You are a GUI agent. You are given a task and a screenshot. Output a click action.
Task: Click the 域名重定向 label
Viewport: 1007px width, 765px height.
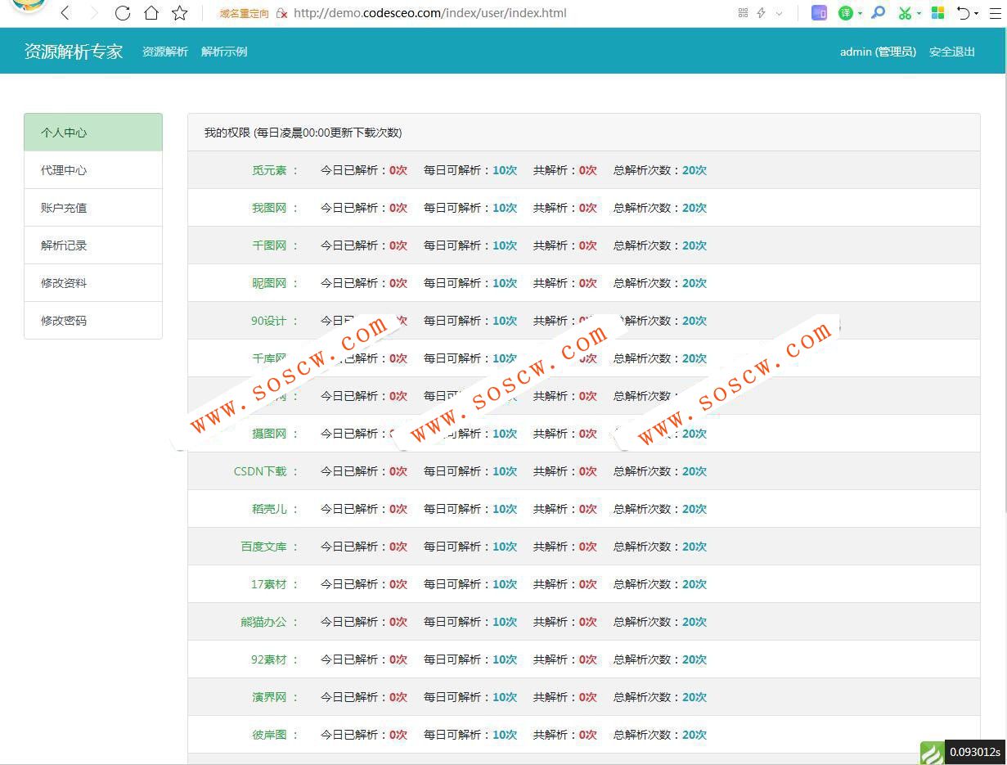[244, 14]
